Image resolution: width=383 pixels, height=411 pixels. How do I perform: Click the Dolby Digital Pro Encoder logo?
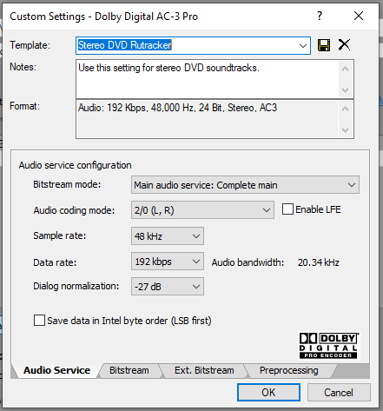click(x=328, y=345)
